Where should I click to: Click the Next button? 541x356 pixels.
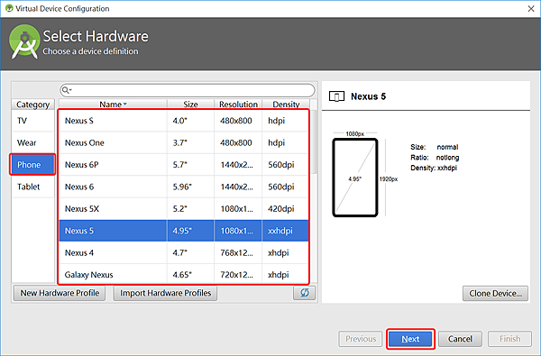coord(410,339)
